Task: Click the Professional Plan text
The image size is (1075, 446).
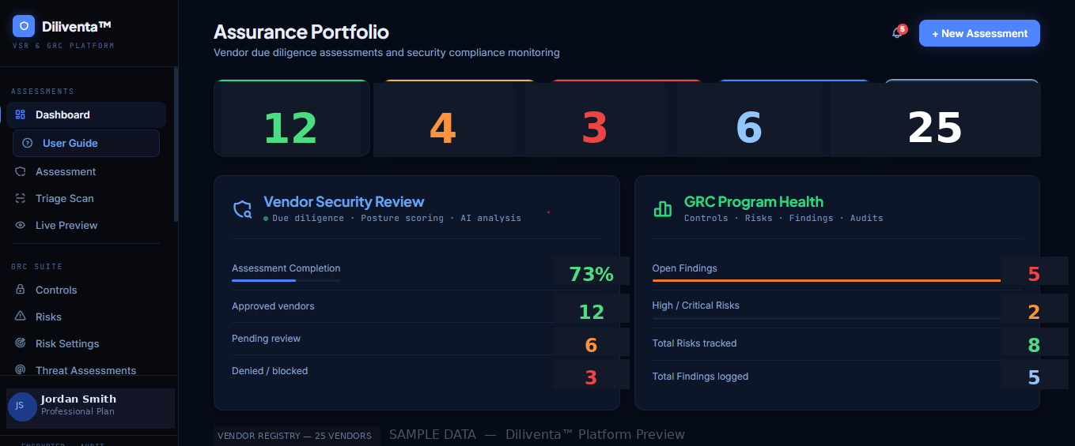Action: coord(78,411)
